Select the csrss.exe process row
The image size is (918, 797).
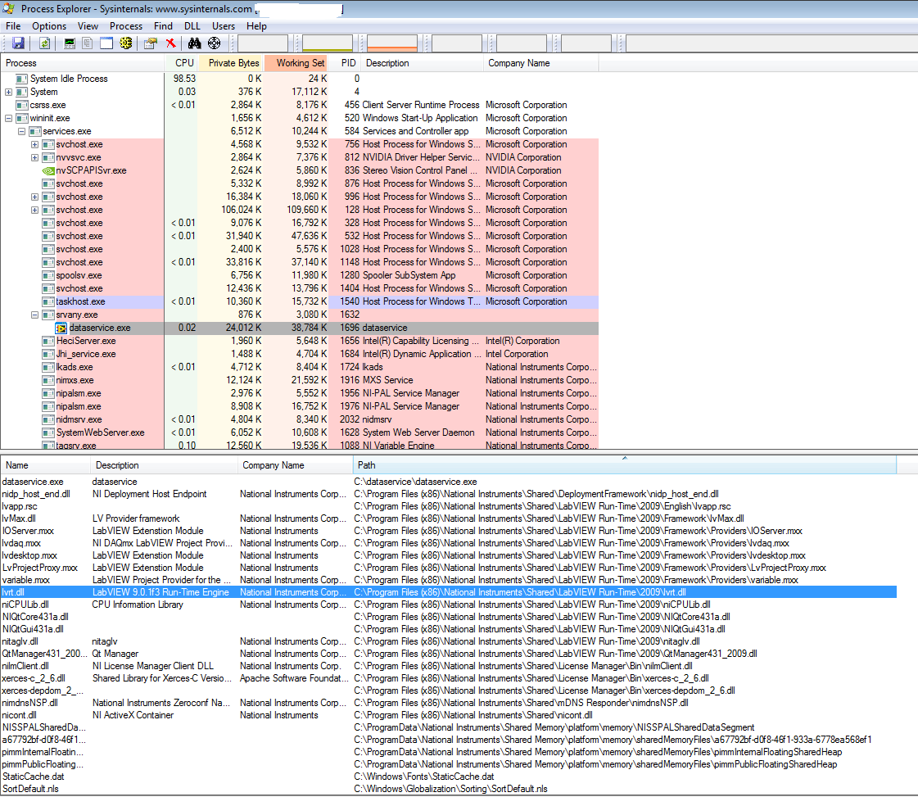pos(300,106)
